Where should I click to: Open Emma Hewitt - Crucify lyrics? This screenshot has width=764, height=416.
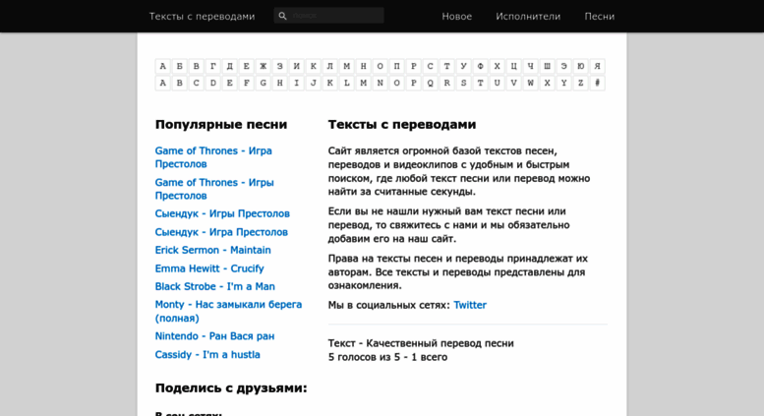click(209, 268)
